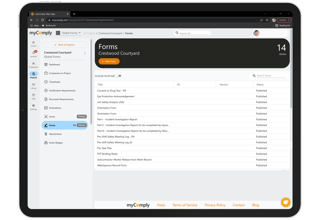The width and height of the screenshot is (321, 220).
Task: Click the myComply logo in header
Action: point(41,33)
